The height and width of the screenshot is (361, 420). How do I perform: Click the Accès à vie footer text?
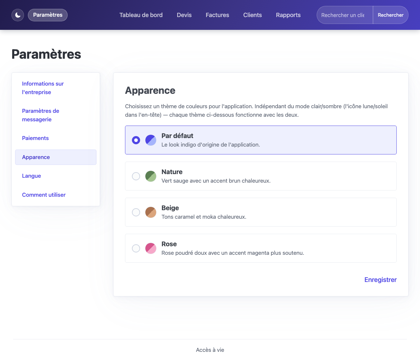[210, 350]
